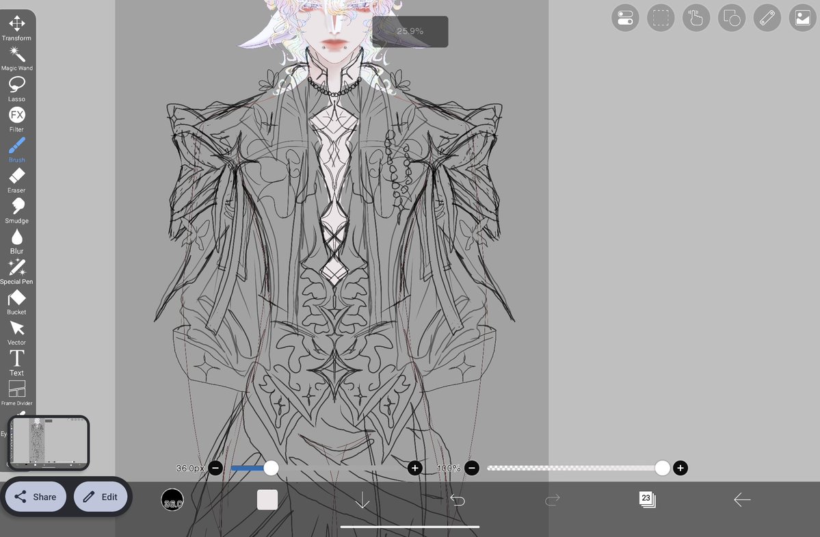The image size is (820, 537).
Task: Select the Lasso tool
Action: coord(16,89)
